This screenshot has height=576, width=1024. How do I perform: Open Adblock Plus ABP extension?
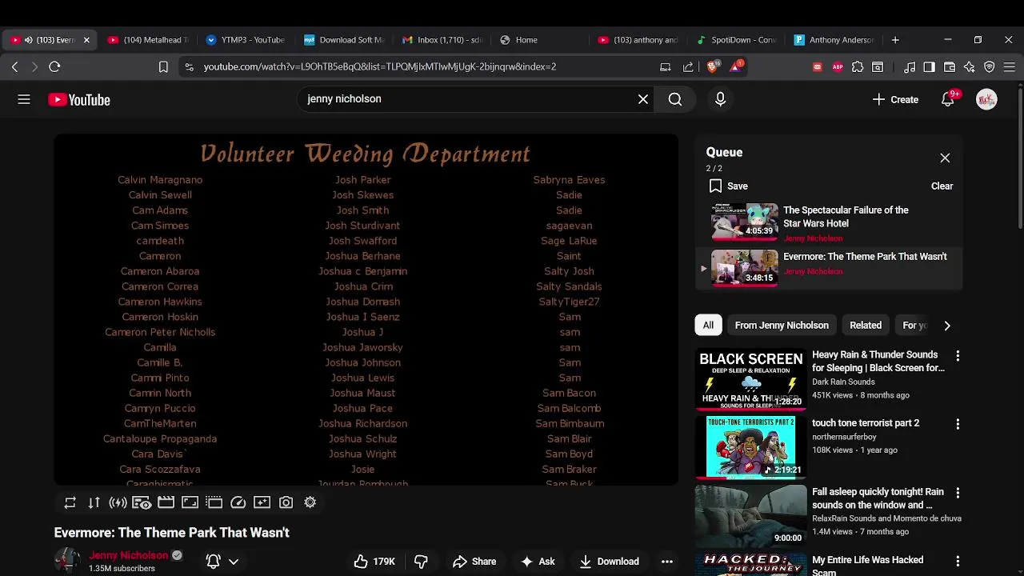838,67
